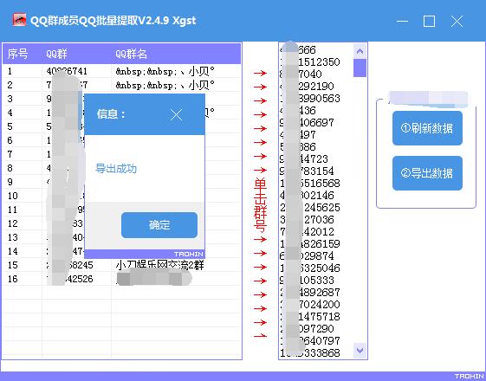
Task: Click the ②导出数据 button
Action: (x=427, y=173)
